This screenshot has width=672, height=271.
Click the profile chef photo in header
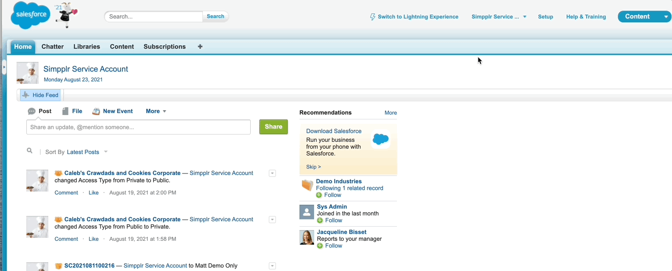pyautogui.click(x=27, y=73)
